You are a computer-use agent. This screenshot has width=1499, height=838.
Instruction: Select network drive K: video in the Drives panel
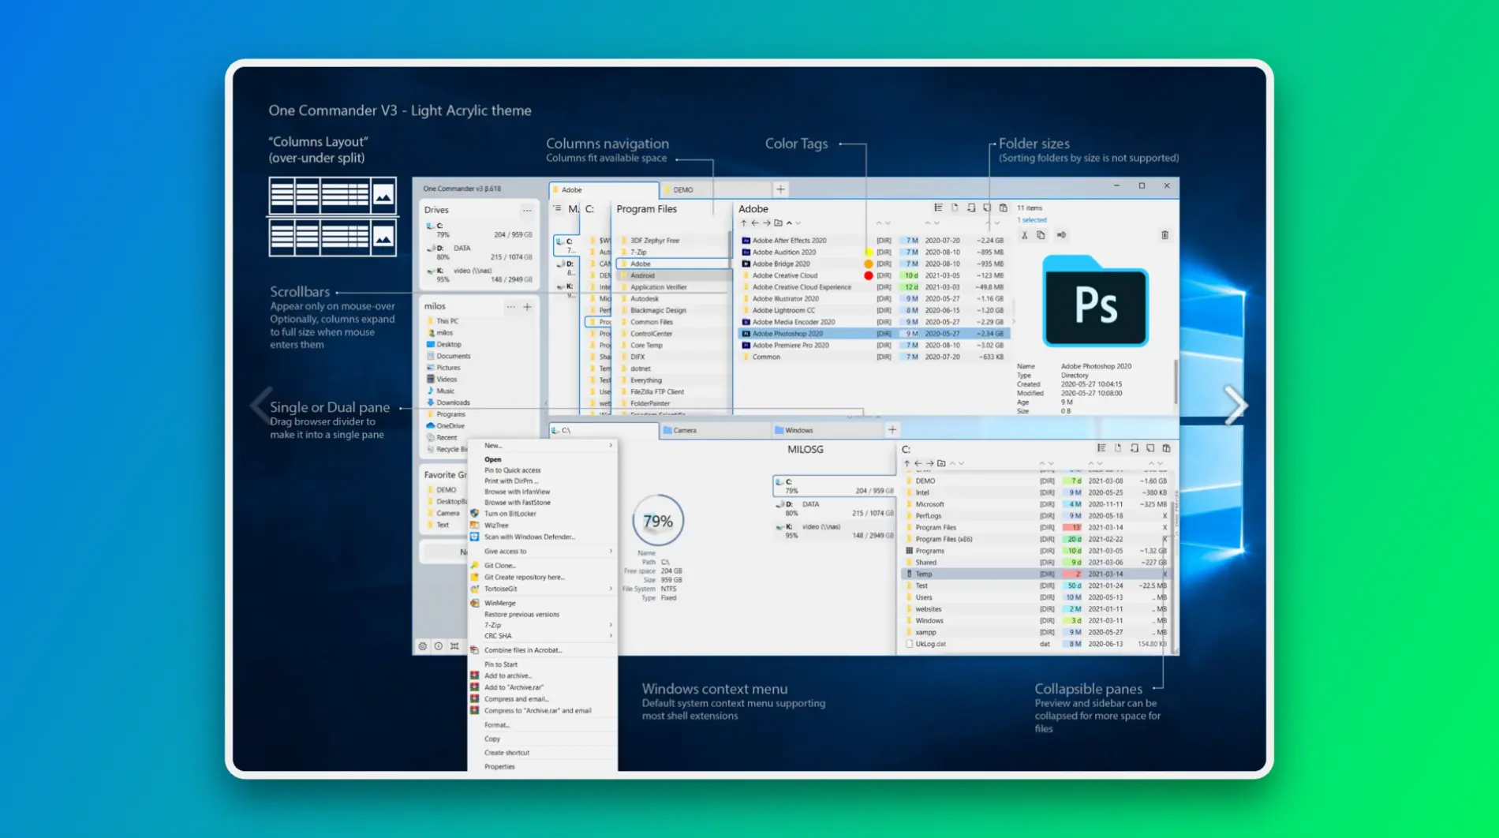coord(479,275)
